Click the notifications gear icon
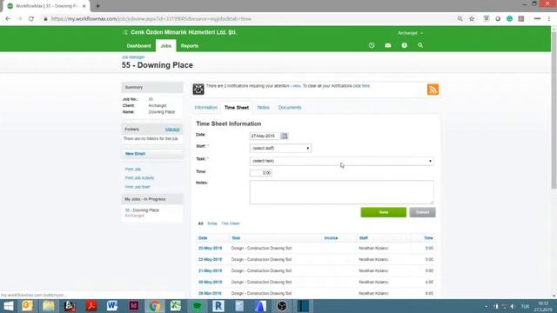The width and height of the screenshot is (557, 313). [x=198, y=90]
